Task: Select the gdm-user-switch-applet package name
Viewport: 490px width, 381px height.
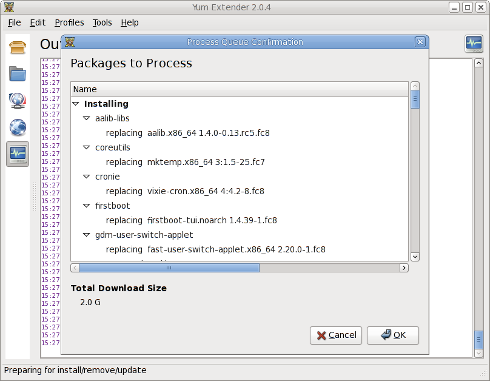Action: point(144,235)
